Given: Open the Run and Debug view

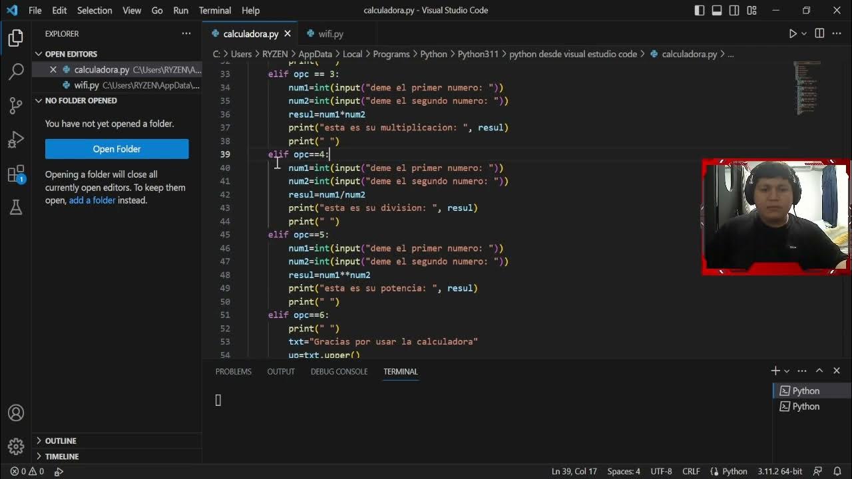Looking at the screenshot, I should point(16,140).
